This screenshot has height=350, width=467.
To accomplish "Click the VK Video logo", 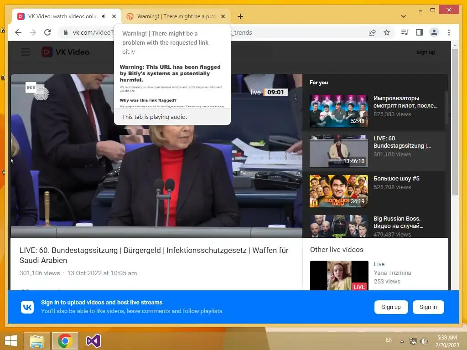I will (x=66, y=52).
